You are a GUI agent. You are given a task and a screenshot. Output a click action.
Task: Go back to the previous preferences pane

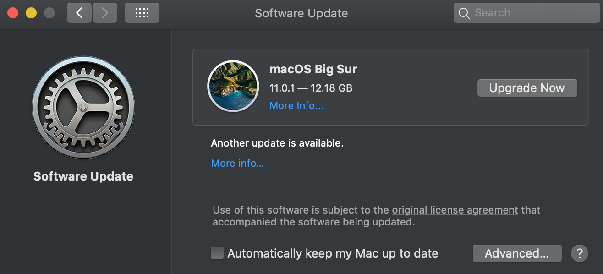point(79,13)
